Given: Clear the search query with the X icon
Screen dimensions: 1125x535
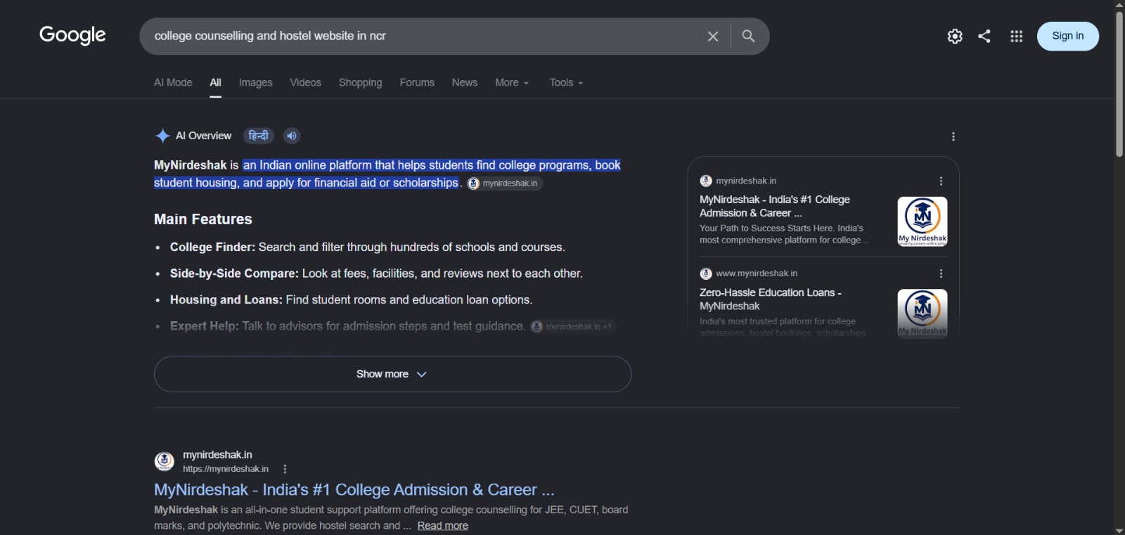Looking at the screenshot, I should 713,36.
